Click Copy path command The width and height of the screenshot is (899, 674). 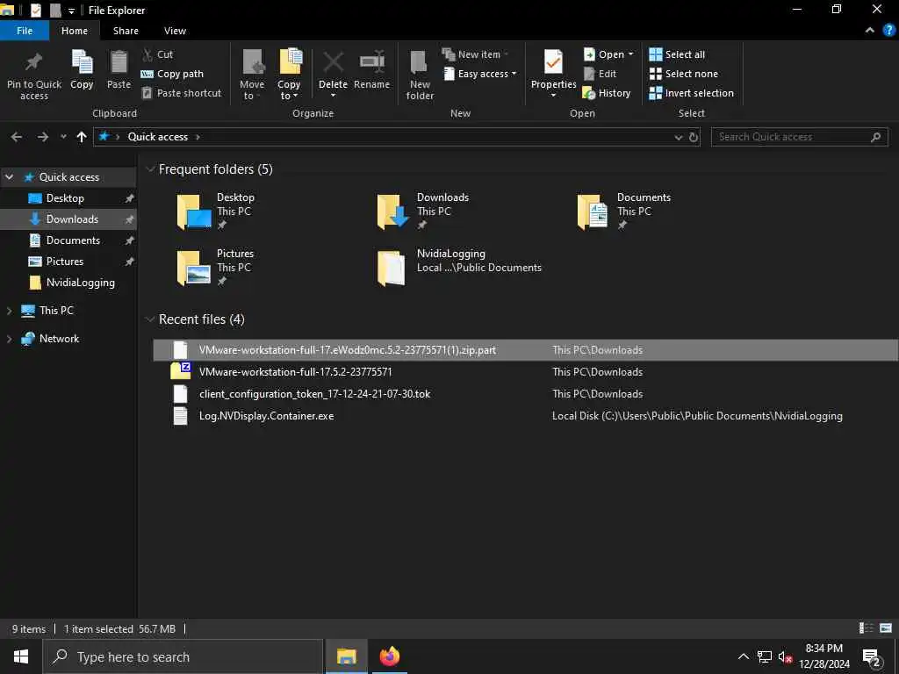click(172, 74)
